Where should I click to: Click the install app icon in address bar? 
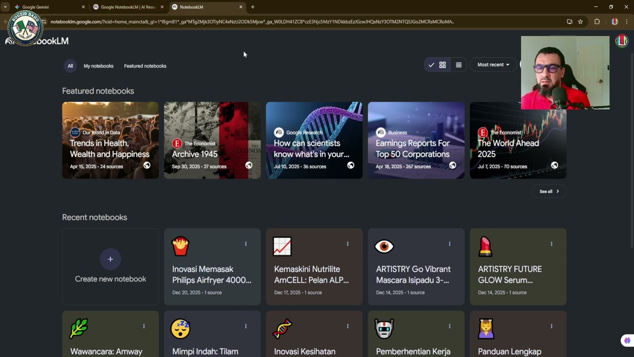(570, 22)
